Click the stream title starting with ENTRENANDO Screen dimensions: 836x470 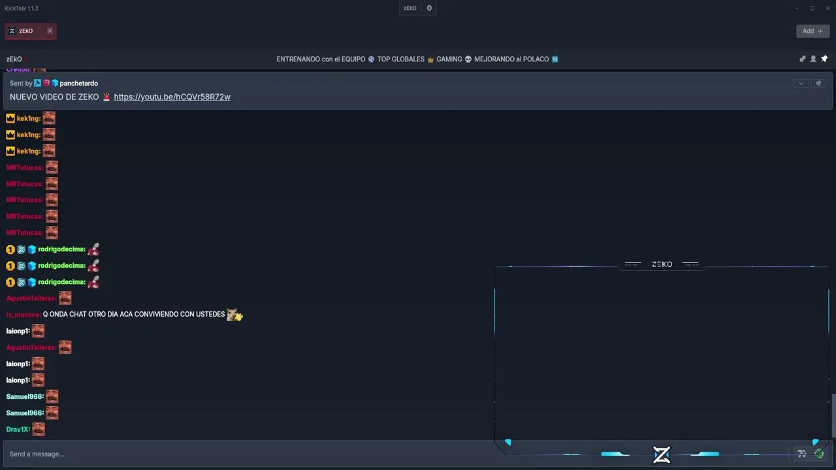(x=417, y=59)
